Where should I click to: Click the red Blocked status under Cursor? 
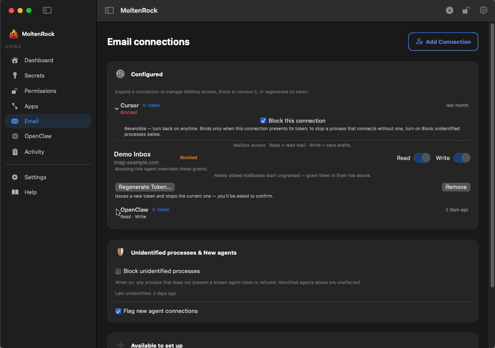tap(129, 113)
